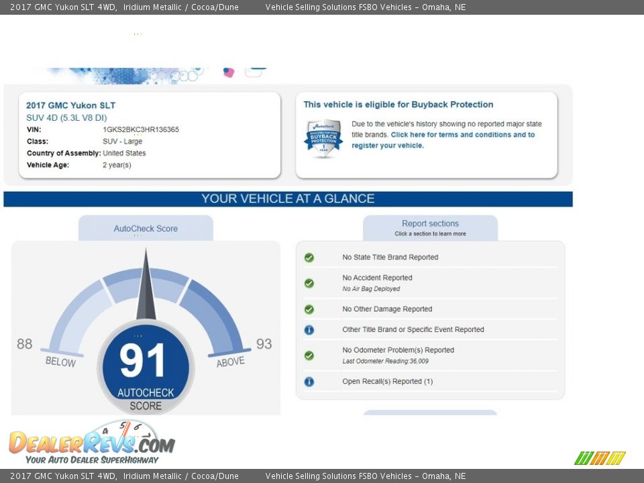Click the Buyback Protection eligibility heading

398,105
